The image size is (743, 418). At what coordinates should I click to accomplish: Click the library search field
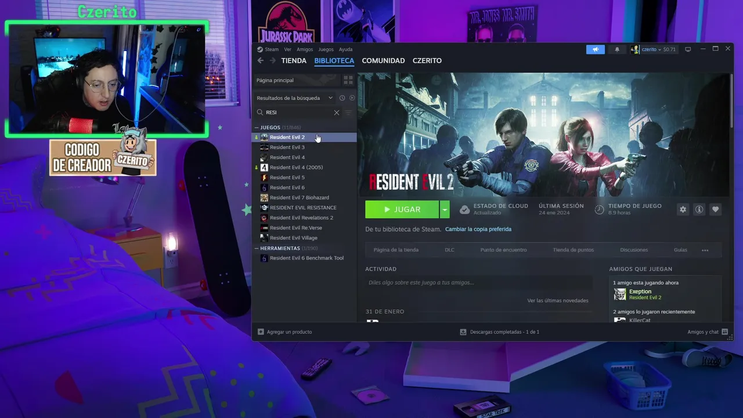pyautogui.click(x=297, y=113)
